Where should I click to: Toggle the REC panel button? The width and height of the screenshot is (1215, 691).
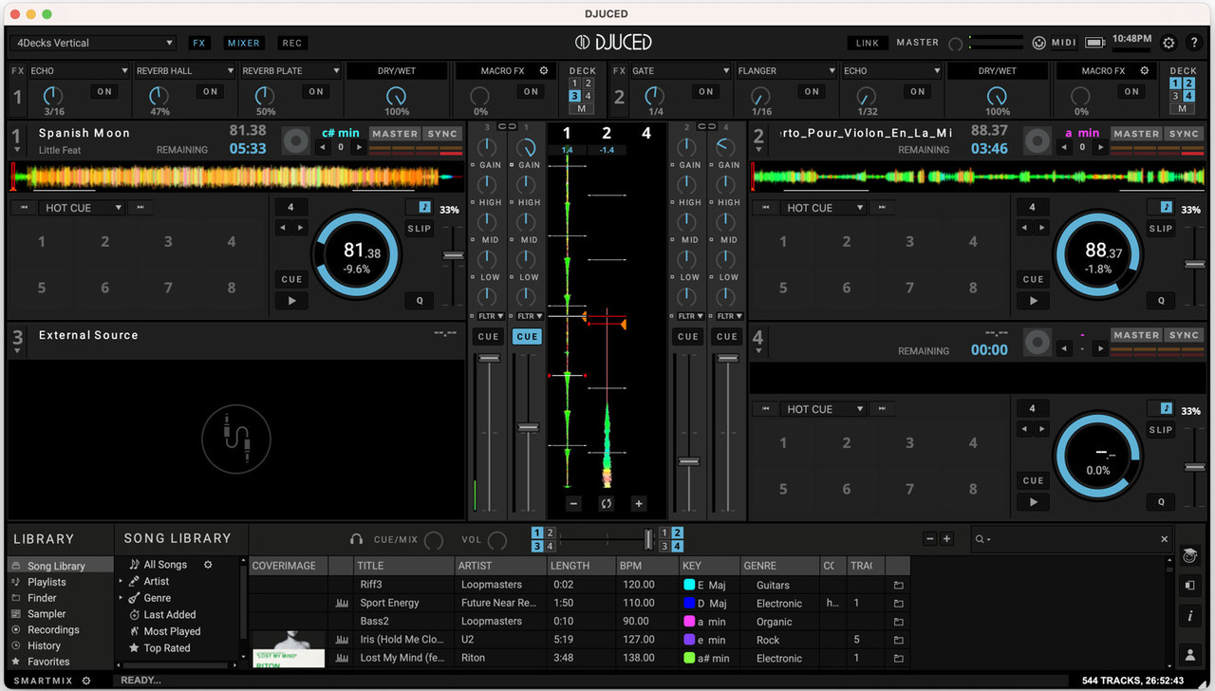coord(292,43)
